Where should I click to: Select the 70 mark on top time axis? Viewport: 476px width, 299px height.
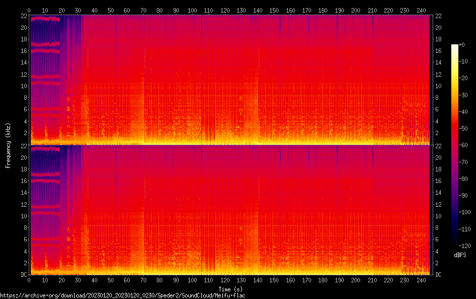(x=143, y=10)
